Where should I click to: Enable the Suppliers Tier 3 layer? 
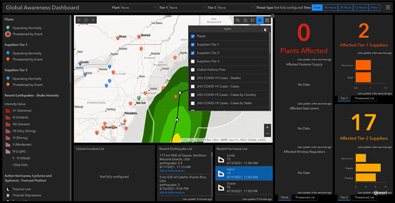[x=193, y=61]
